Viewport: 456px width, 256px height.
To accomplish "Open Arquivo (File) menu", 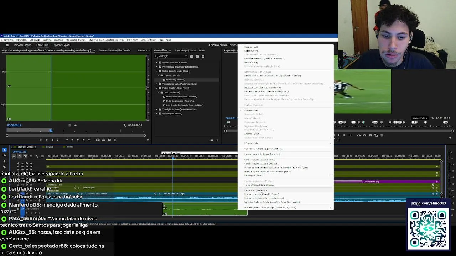I will (x=7, y=40).
